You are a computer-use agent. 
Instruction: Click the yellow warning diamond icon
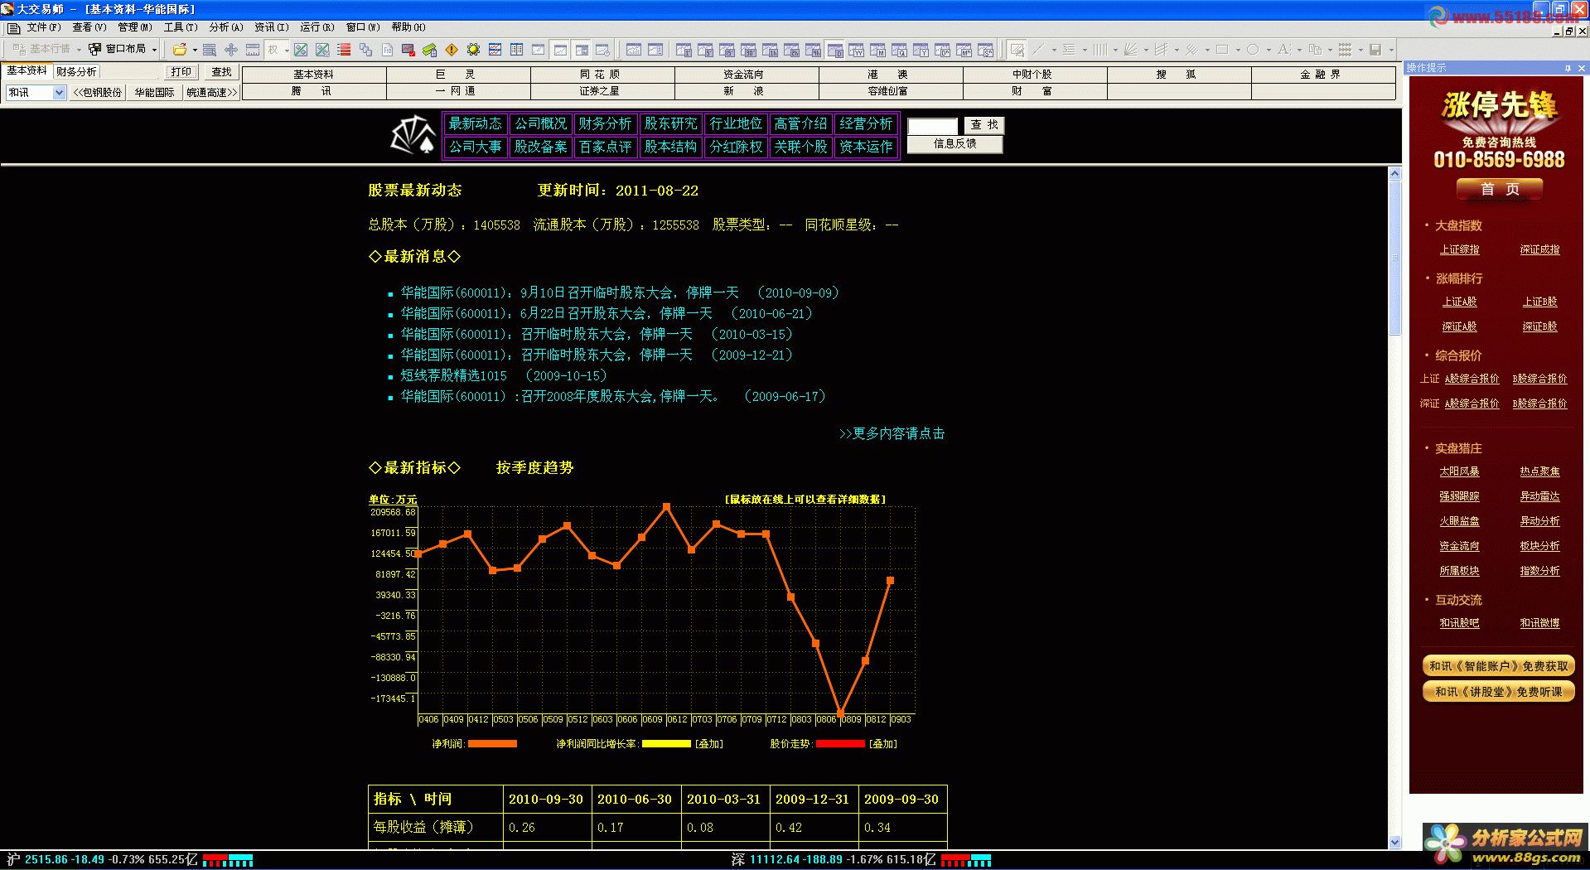tap(452, 50)
